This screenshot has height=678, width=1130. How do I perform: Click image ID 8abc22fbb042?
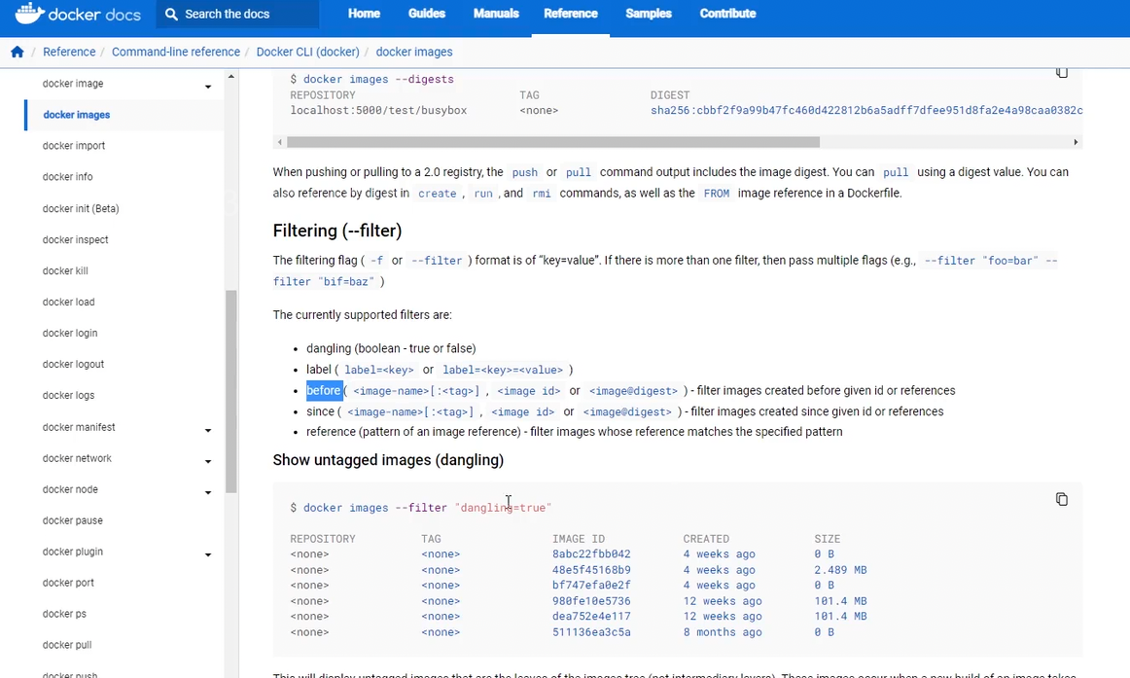point(591,554)
